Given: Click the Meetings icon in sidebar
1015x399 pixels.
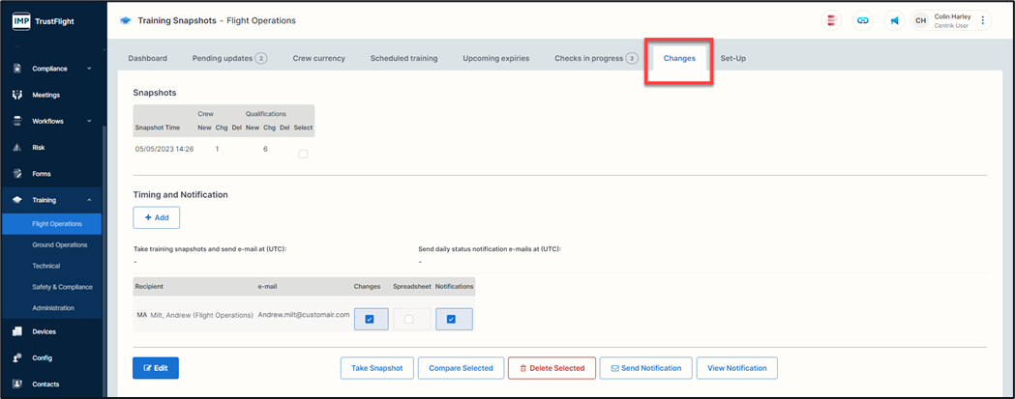Looking at the screenshot, I should tap(17, 95).
